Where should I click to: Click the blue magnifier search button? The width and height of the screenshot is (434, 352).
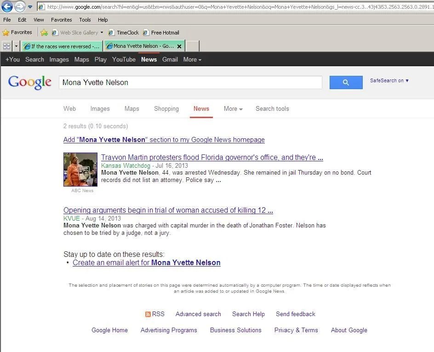tap(346, 83)
